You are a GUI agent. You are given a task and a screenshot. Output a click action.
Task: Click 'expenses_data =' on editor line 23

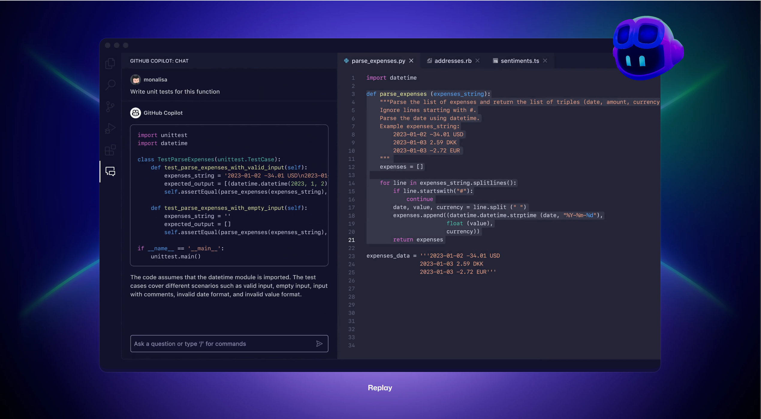(391, 256)
